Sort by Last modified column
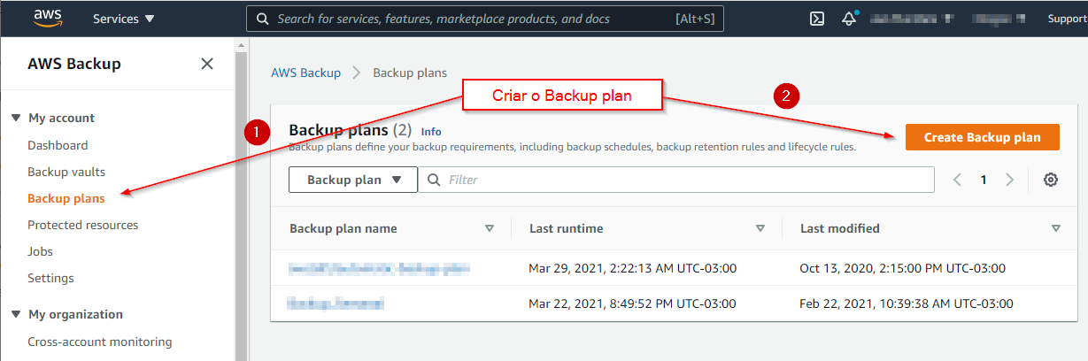1088x361 pixels. click(x=1055, y=228)
